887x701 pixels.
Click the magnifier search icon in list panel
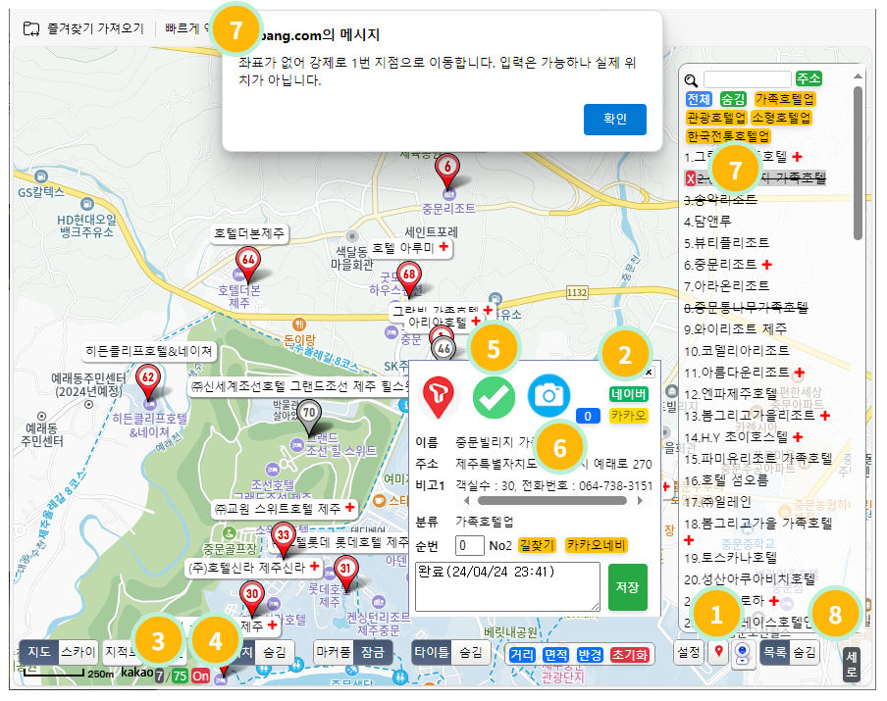pyautogui.click(x=692, y=80)
